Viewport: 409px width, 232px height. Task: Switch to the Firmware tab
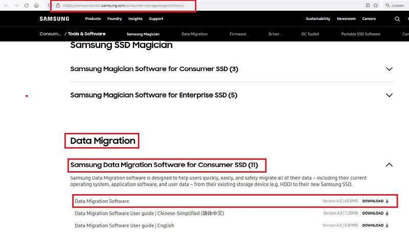coord(238,34)
